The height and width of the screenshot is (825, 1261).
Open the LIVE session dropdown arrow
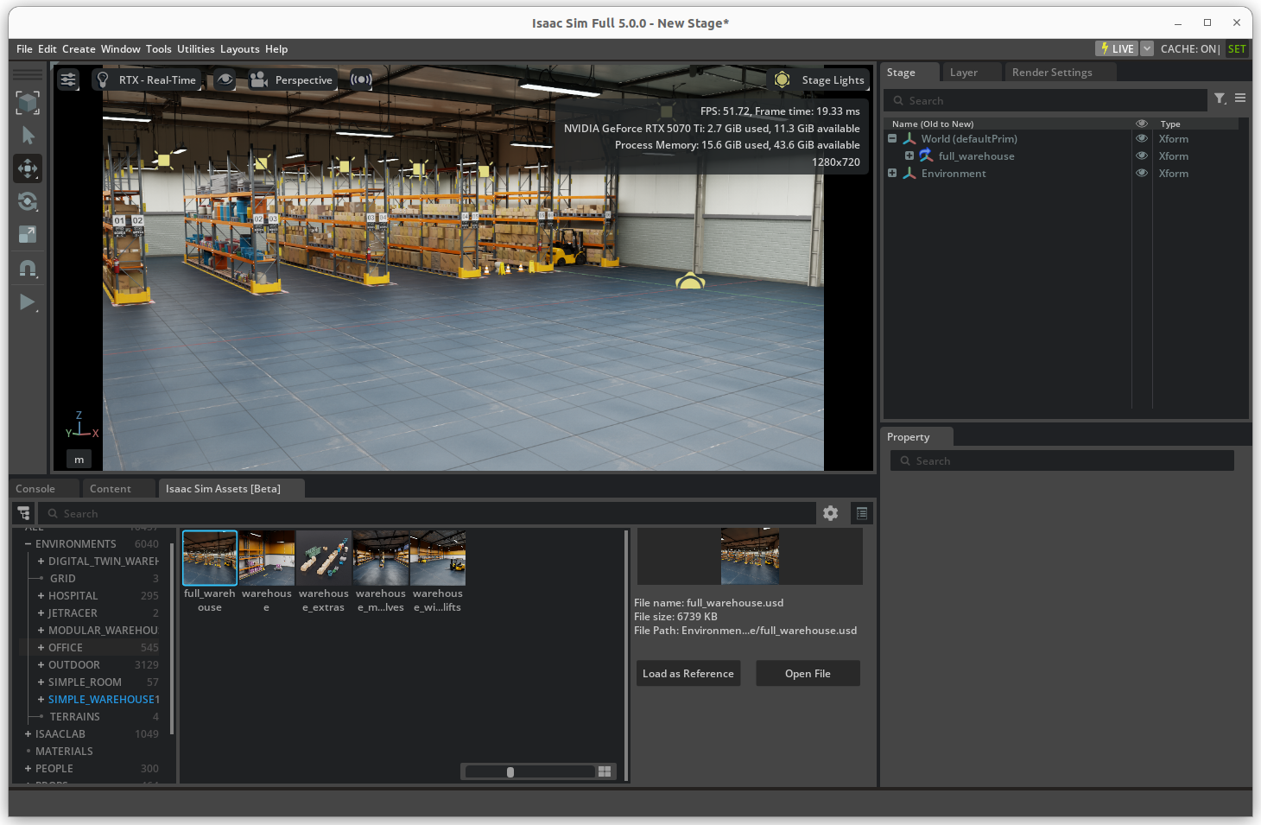click(1147, 48)
